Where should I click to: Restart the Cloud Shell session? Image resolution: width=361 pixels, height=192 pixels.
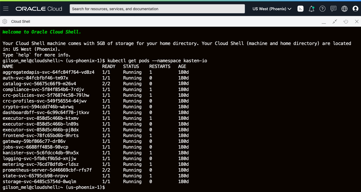(x=346, y=21)
